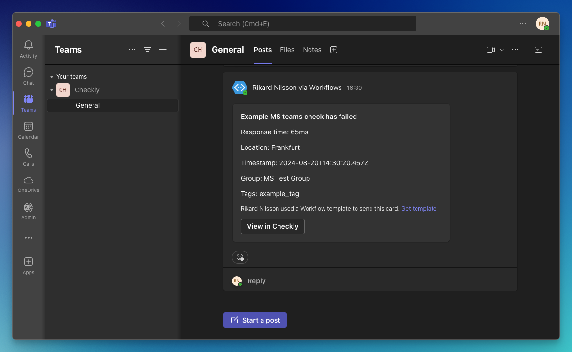Open the Activity bell icon

coord(29,45)
